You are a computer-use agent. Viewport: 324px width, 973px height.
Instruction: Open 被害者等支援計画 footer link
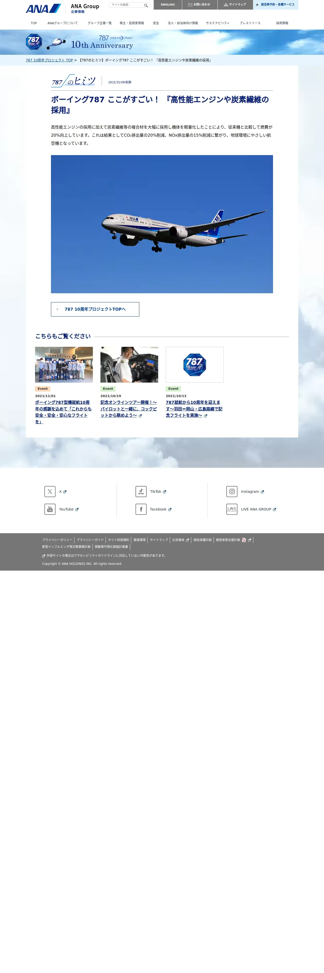tap(228, 540)
